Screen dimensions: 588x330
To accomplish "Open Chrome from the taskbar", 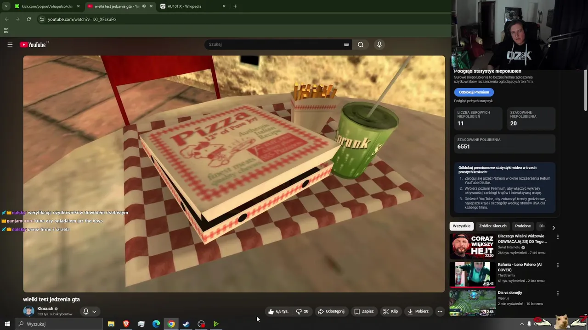I will tap(171, 324).
